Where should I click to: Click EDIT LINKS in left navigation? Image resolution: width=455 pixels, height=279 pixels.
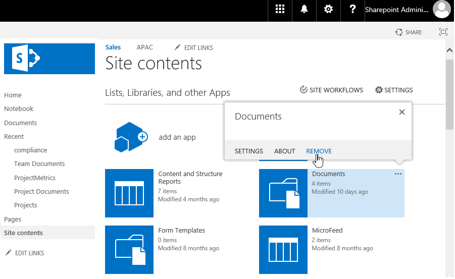click(25, 253)
